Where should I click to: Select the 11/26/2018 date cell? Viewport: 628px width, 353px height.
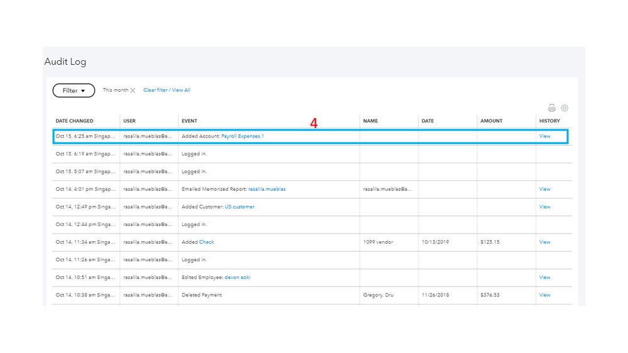436,295
